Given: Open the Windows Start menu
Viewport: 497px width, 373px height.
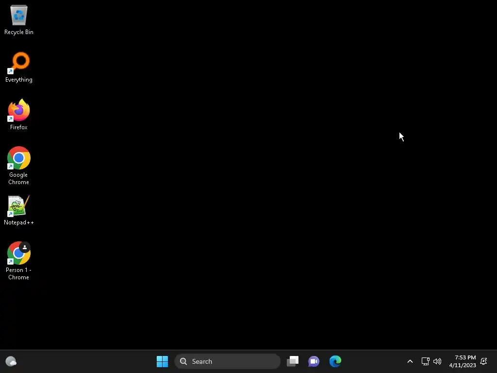Looking at the screenshot, I should (162, 361).
